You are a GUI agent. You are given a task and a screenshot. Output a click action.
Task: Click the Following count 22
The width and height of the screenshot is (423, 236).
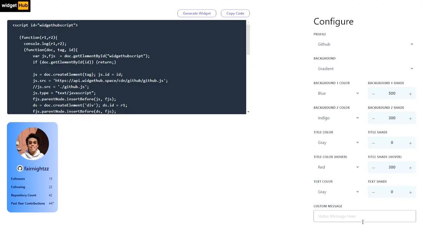(x=50, y=187)
